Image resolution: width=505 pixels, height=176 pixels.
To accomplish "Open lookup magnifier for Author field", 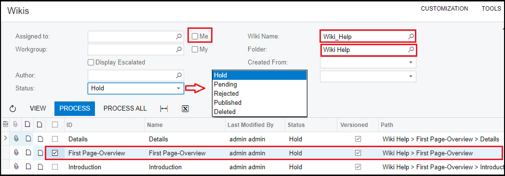I will pyautogui.click(x=179, y=75).
